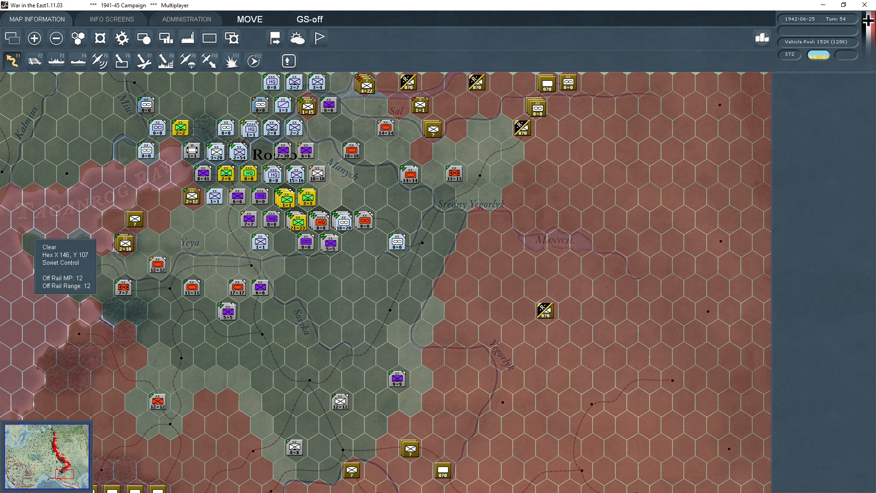The height and width of the screenshot is (493, 876).
Task: Restore the War in the East window
Action: click(844, 5)
